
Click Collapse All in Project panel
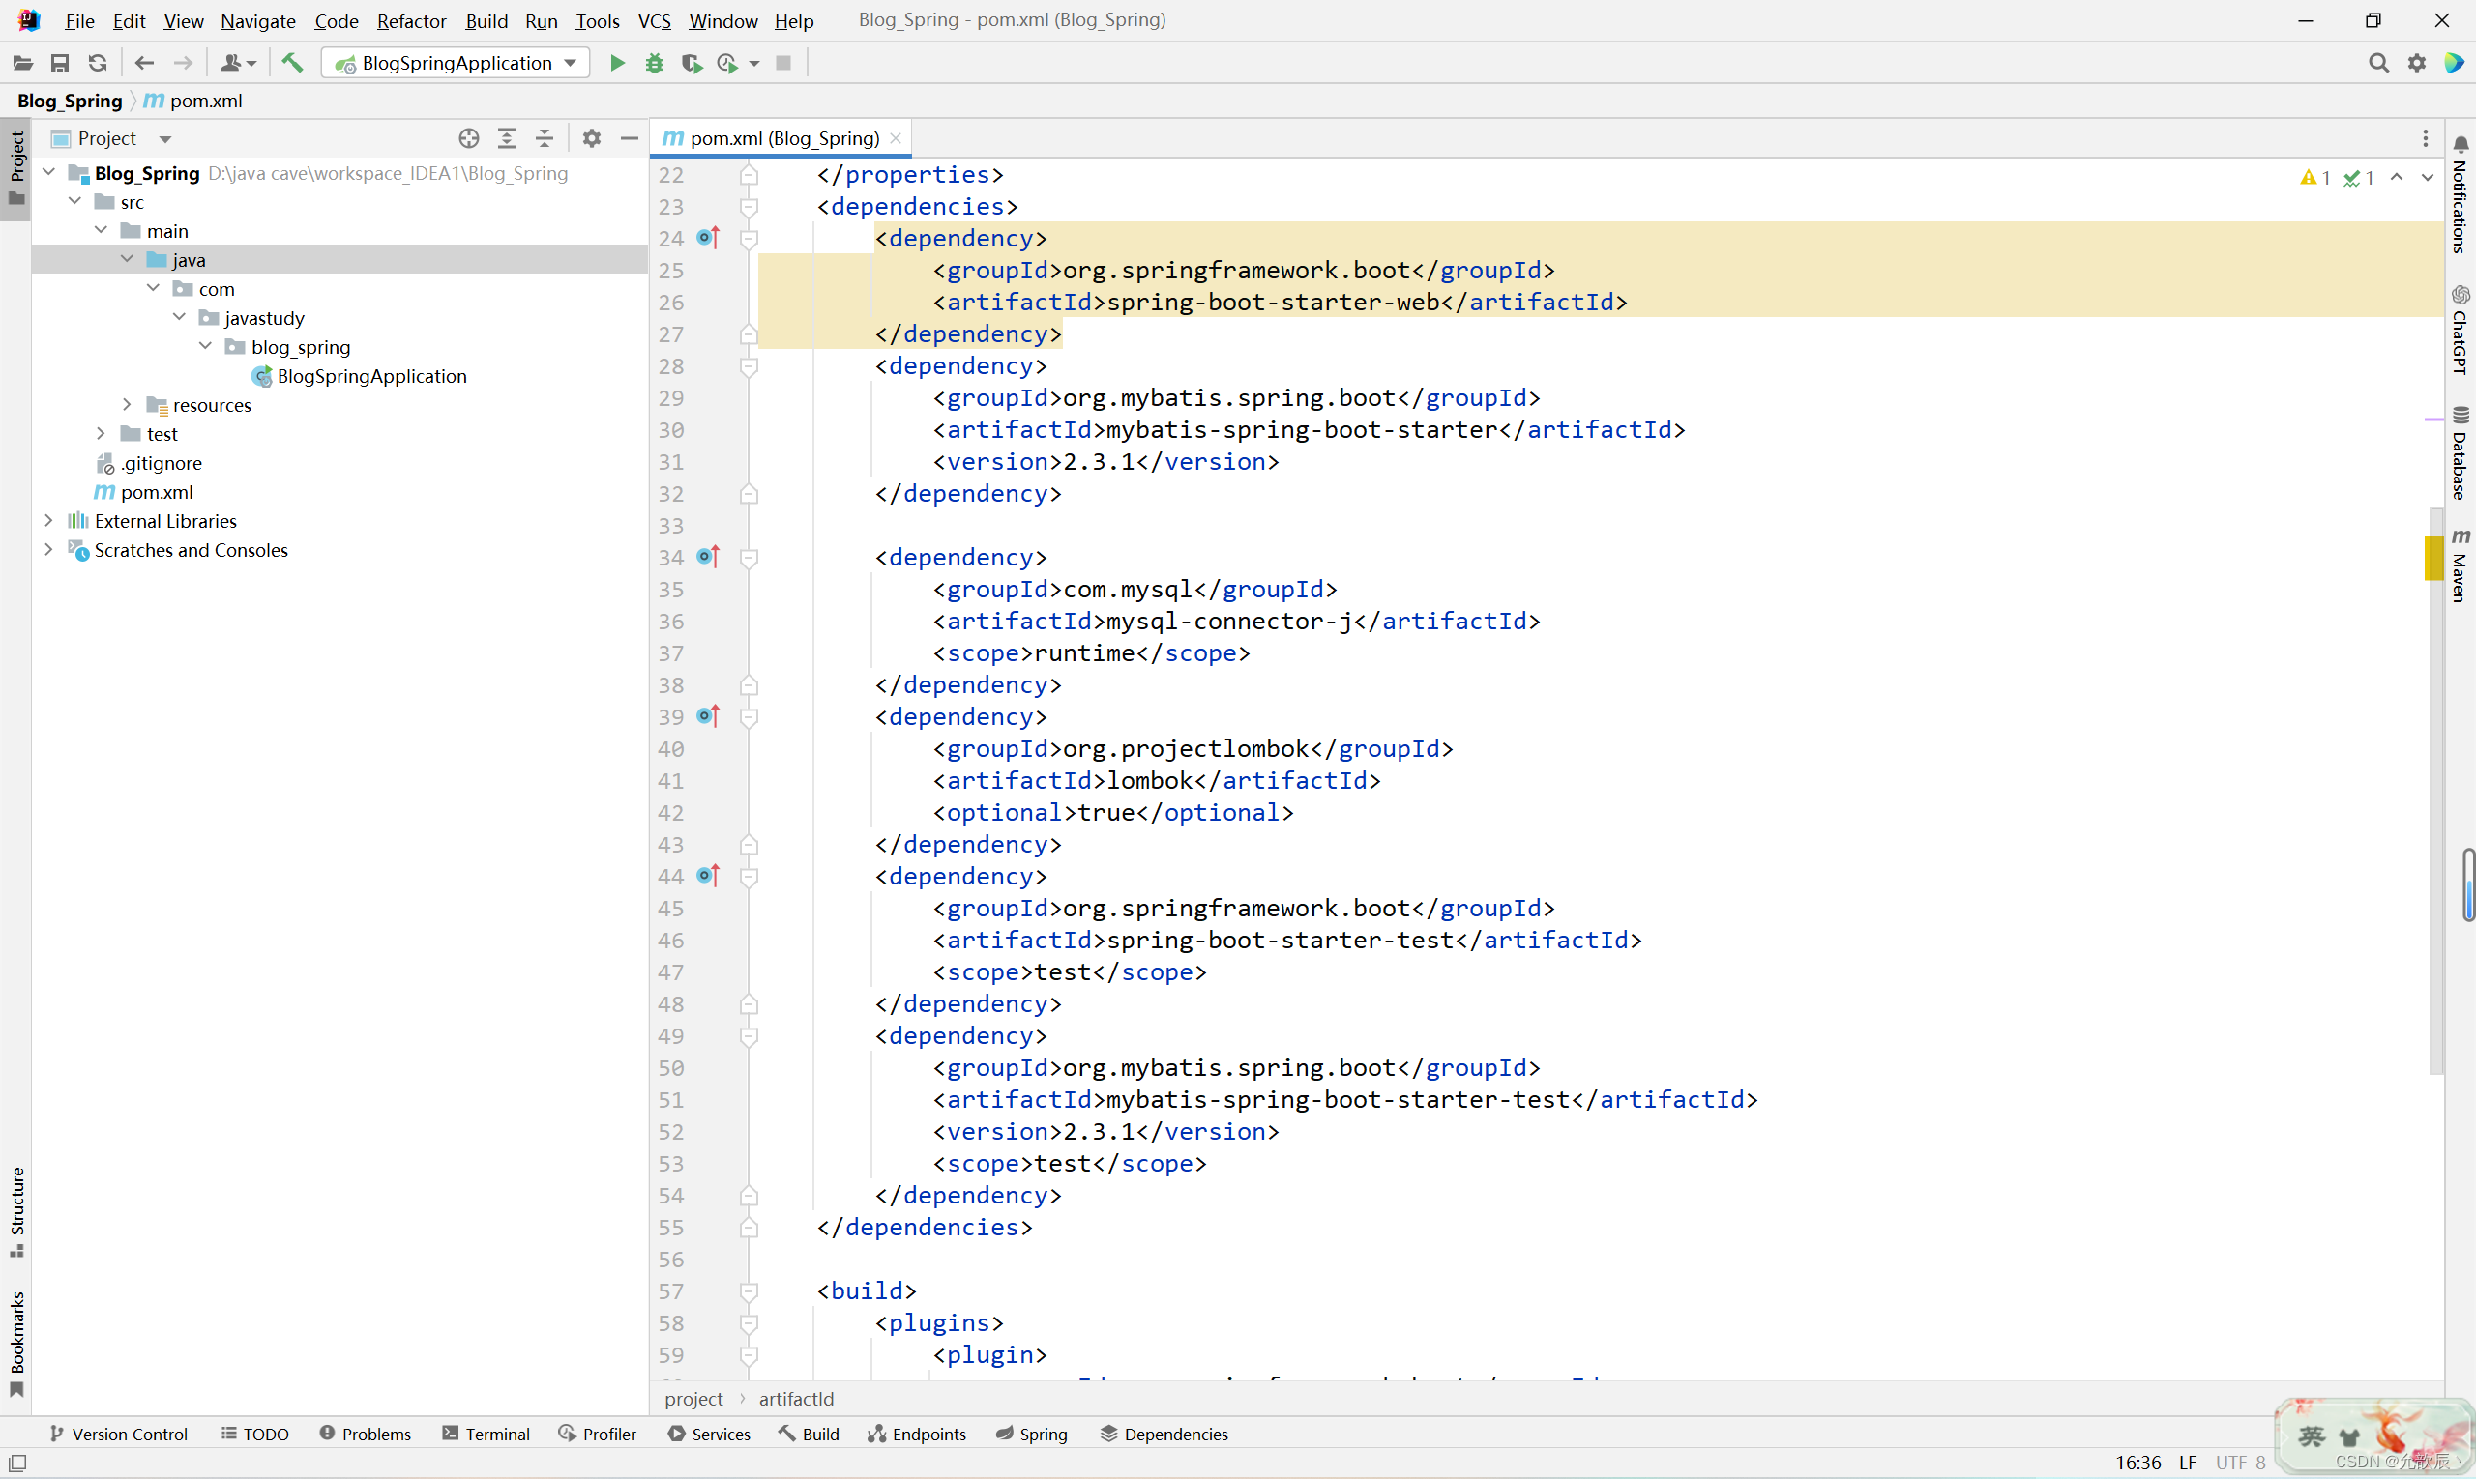[545, 138]
